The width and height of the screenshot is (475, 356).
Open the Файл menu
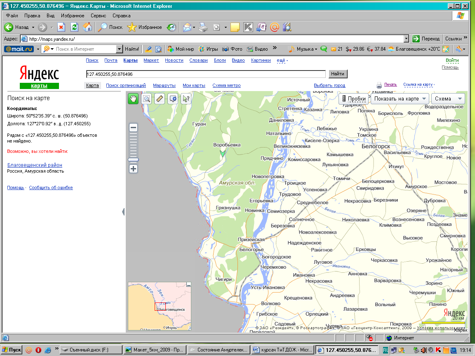(12, 15)
